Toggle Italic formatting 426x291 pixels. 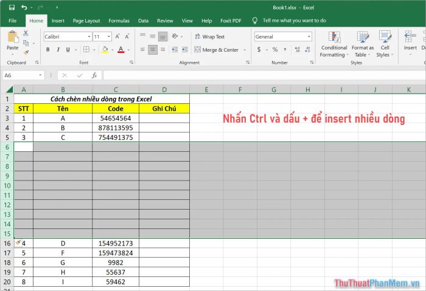(x=58, y=50)
